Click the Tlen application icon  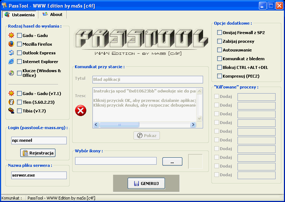[x=11, y=102]
